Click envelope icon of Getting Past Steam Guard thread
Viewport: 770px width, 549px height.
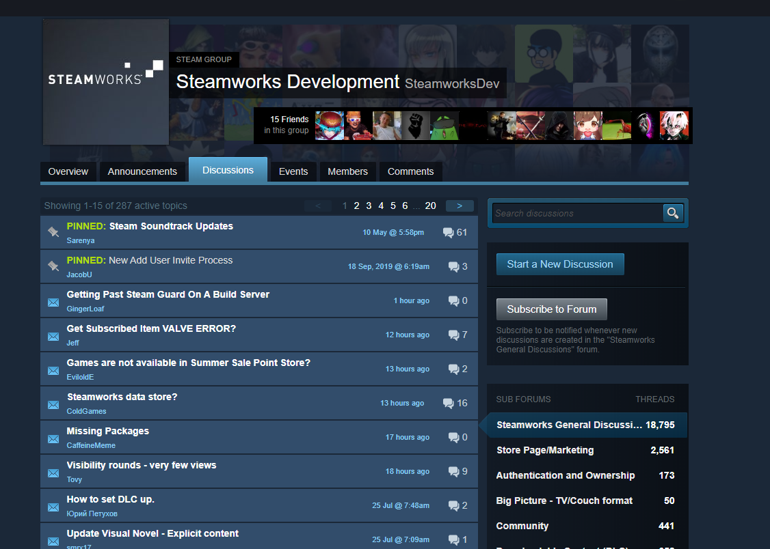(53, 302)
